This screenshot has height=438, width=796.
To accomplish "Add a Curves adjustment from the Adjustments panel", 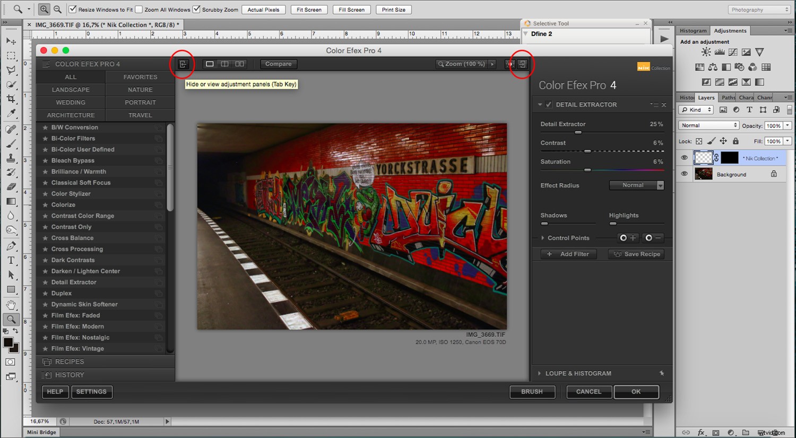I will (733, 51).
